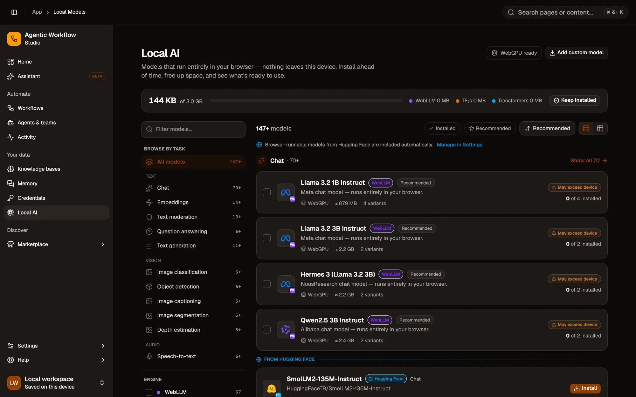636x397 pixels.
Task: Expand the Settings submenu
Action: coord(103,346)
